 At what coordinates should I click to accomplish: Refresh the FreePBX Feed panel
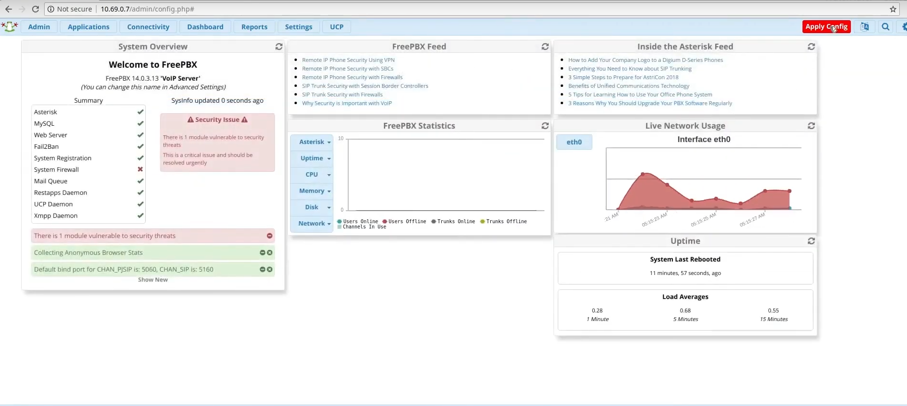545,47
